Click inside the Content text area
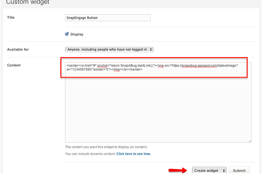 click(x=158, y=103)
